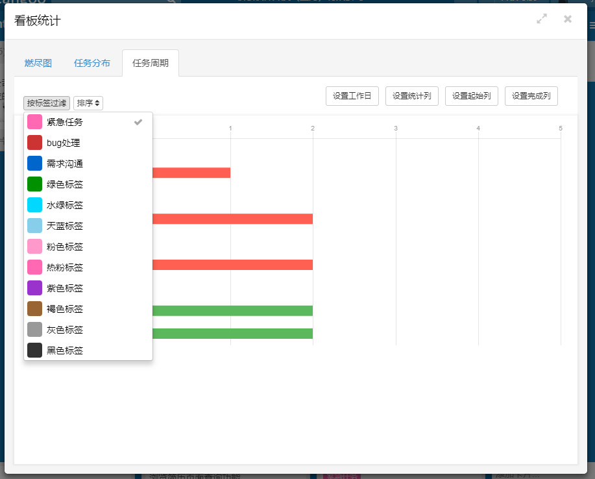Open the 排序 sort dropdown
595x479 pixels.
pos(88,103)
